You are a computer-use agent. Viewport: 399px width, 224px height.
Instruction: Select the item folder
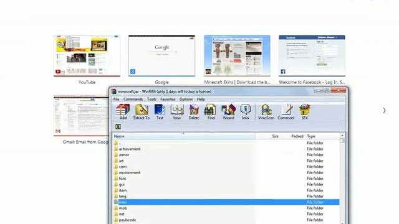(x=226, y=190)
